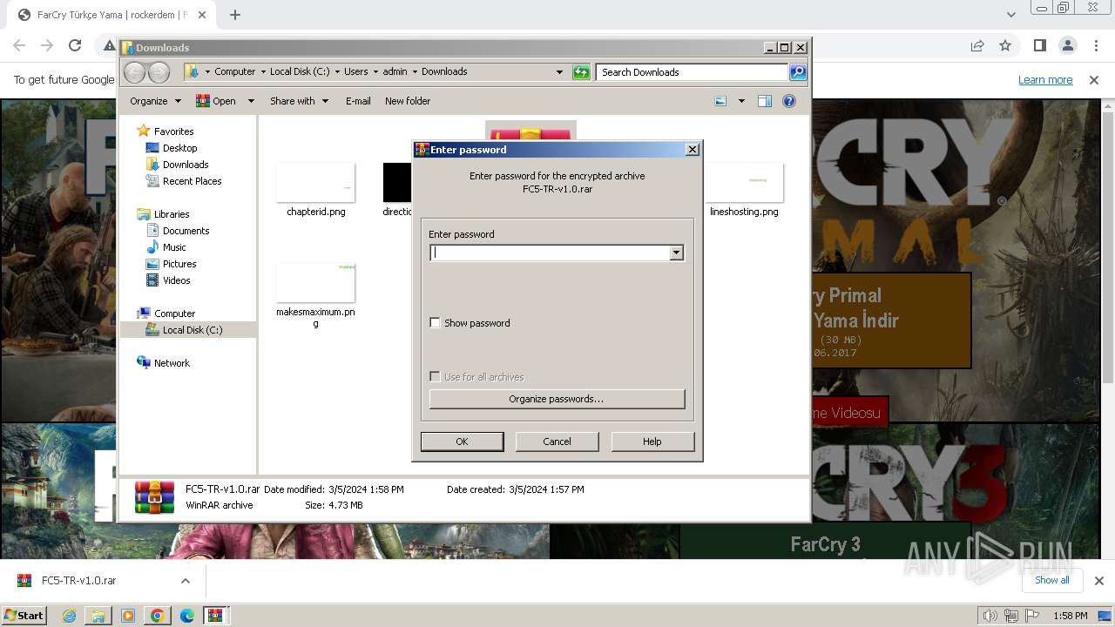Expand the FC5-TR-v1.0.rar download options chevron
The height and width of the screenshot is (627, 1115).
185,581
